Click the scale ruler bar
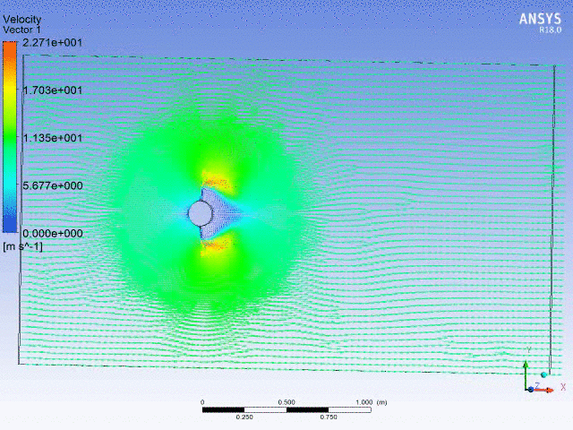The image size is (573, 430). pos(286,410)
